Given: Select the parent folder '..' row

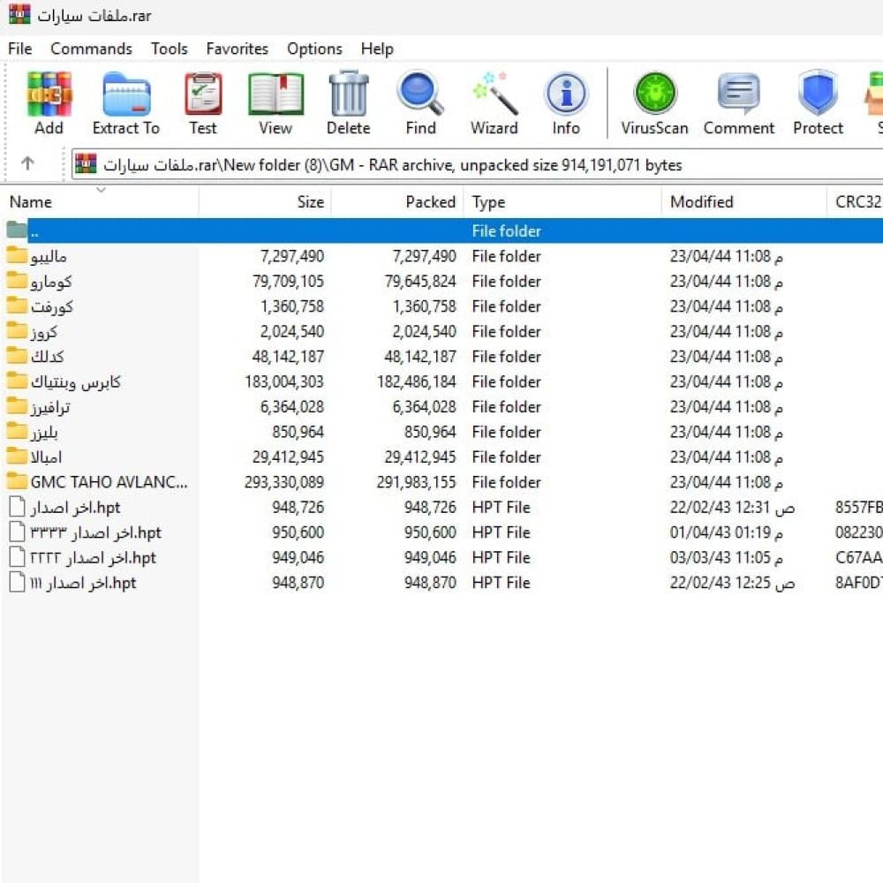Looking at the screenshot, I should [35, 231].
